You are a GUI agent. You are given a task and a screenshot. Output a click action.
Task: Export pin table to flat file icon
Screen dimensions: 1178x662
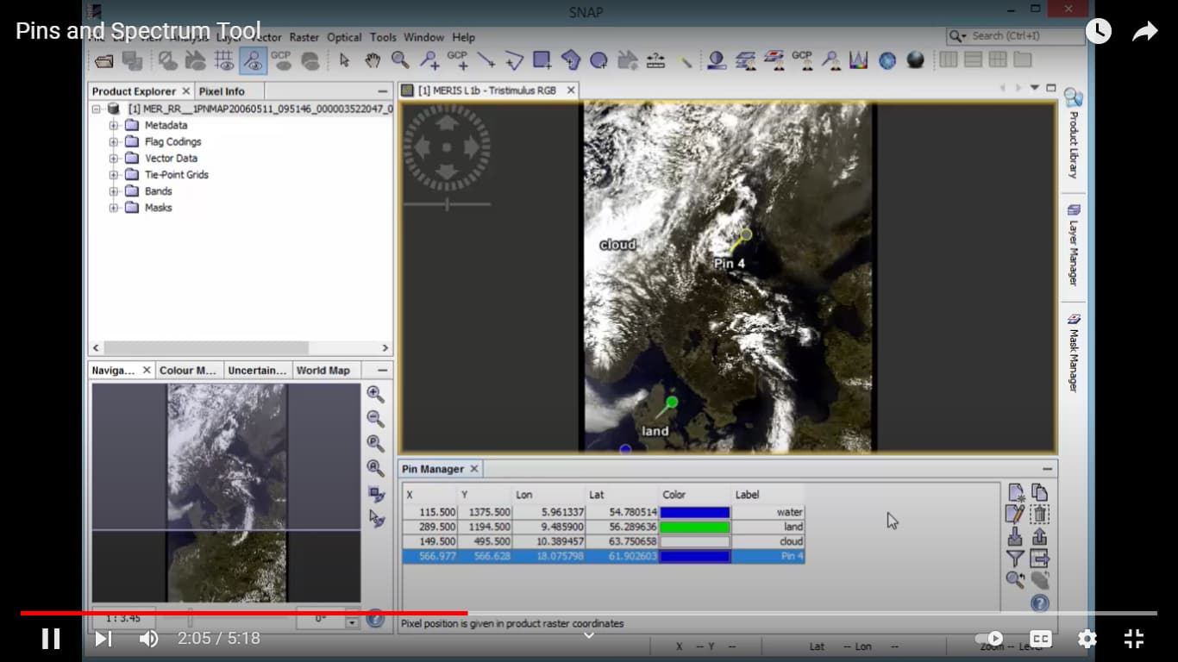[x=1040, y=559]
